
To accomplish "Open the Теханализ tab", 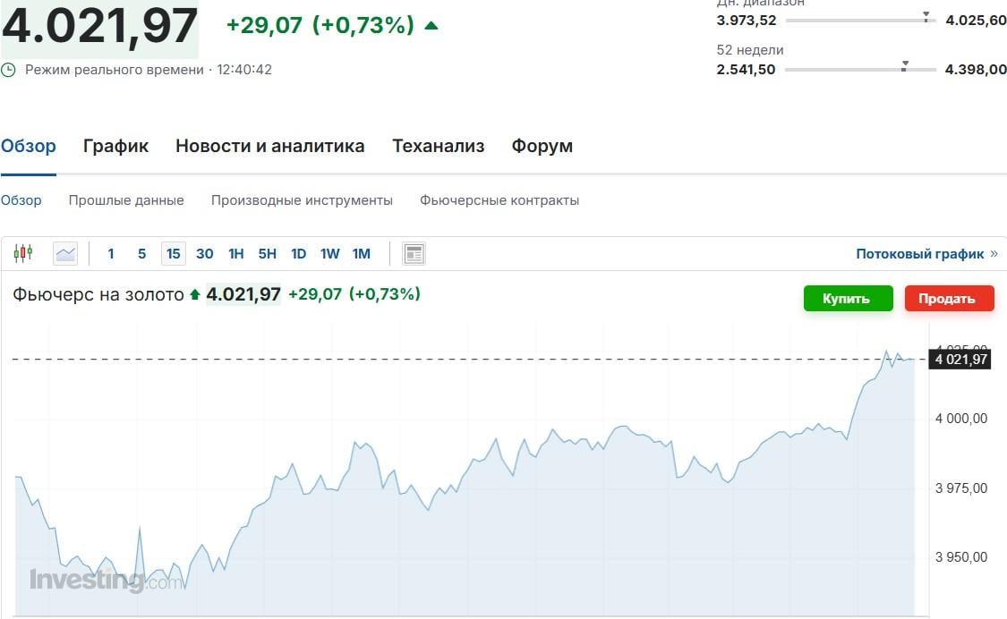I will (438, 146).
